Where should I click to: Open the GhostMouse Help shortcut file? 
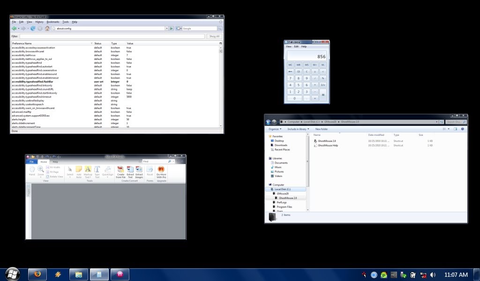point(328,146)
